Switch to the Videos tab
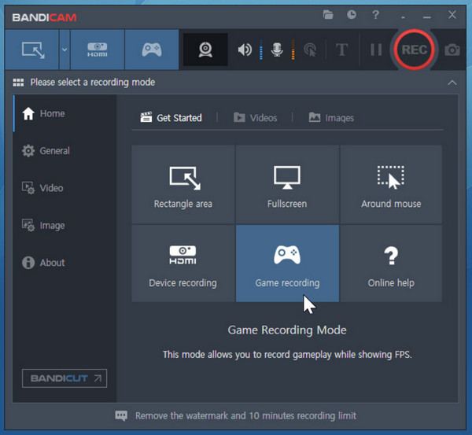This screenshot has width=472, height=435. click(255, 118)
